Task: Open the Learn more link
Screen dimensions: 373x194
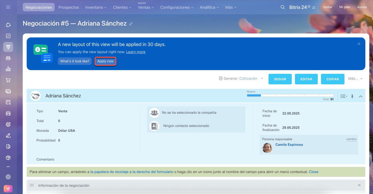Action: (136, 52)
